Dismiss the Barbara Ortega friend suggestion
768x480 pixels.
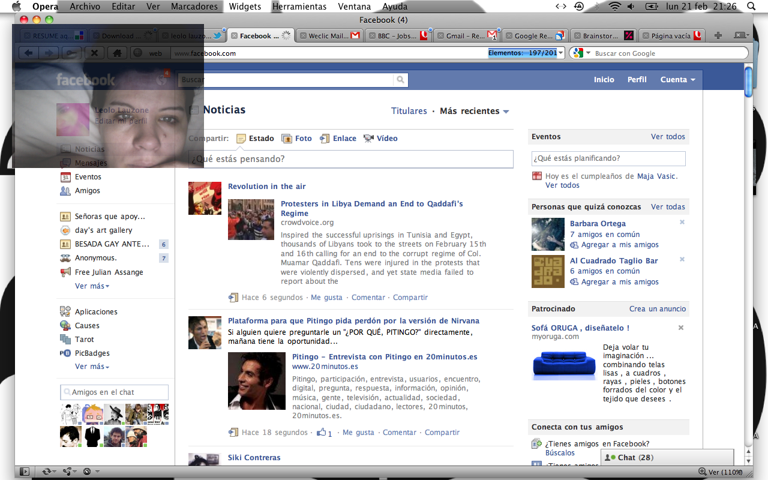click(x=682, y=223)
